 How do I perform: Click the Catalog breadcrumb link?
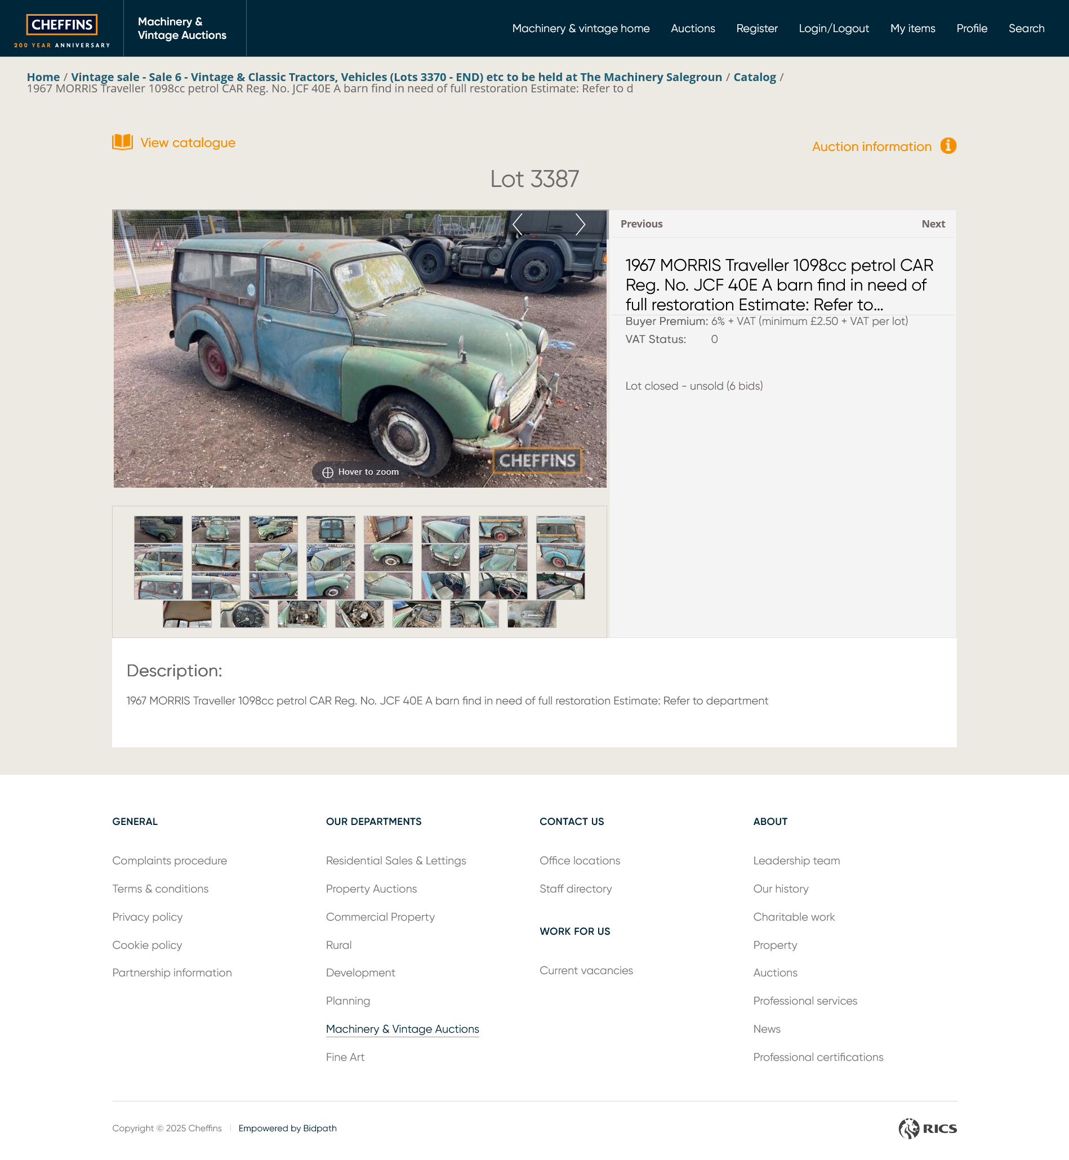click(x=754, y=77)
